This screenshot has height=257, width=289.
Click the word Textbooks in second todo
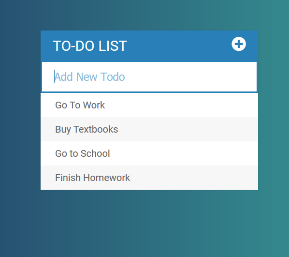(96, 129)
